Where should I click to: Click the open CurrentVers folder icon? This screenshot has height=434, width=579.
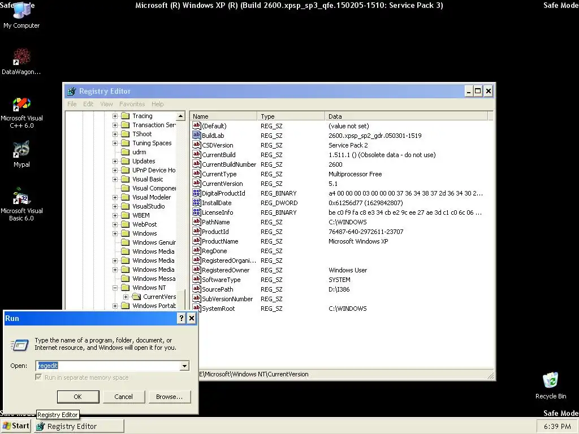pos(136,297)
